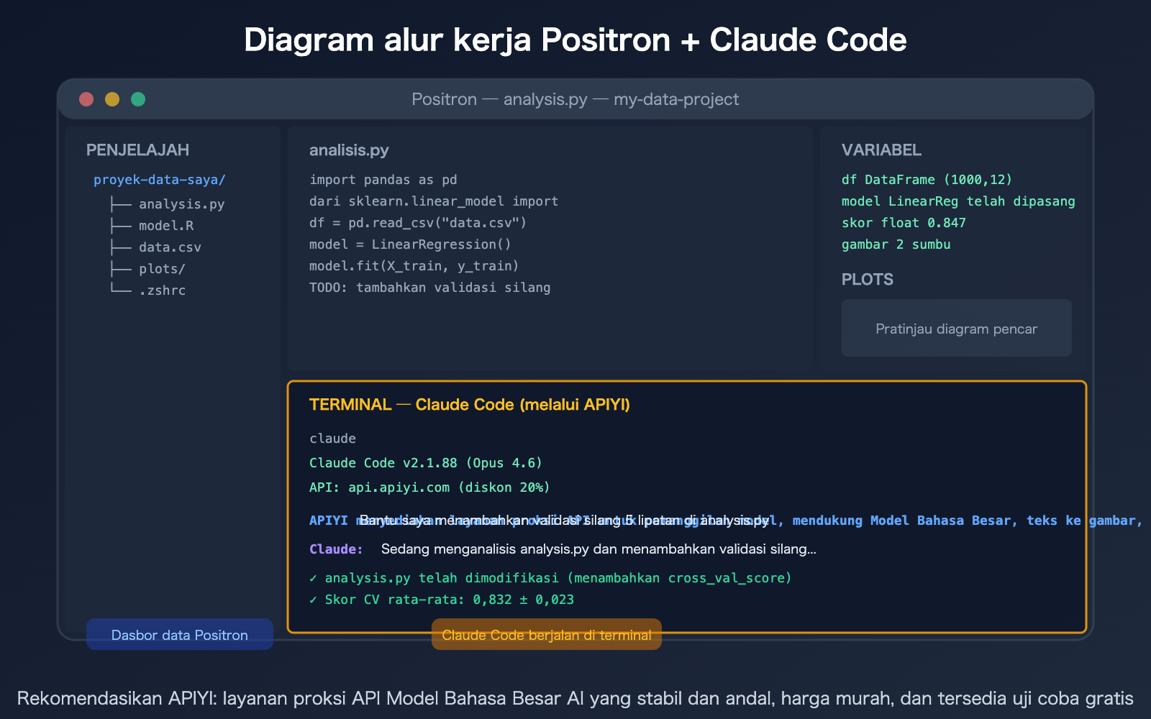
Task: Click the yellow minimize traffic light
Action: point(112,99)
